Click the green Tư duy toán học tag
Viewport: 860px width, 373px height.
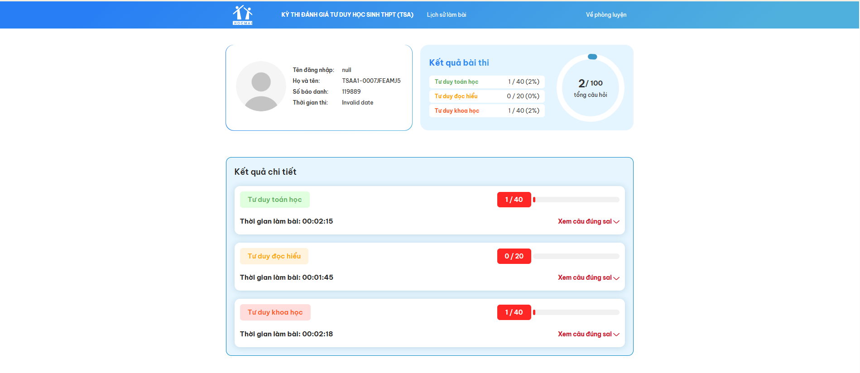(x=274, y=200)
